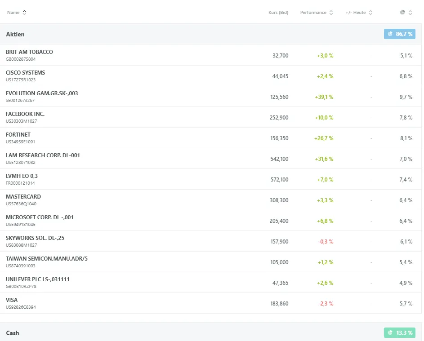The height and width of the screenshot is (341, 424).
Task: Sort by Performance column arrows
Action: click(x=331, y=13)
